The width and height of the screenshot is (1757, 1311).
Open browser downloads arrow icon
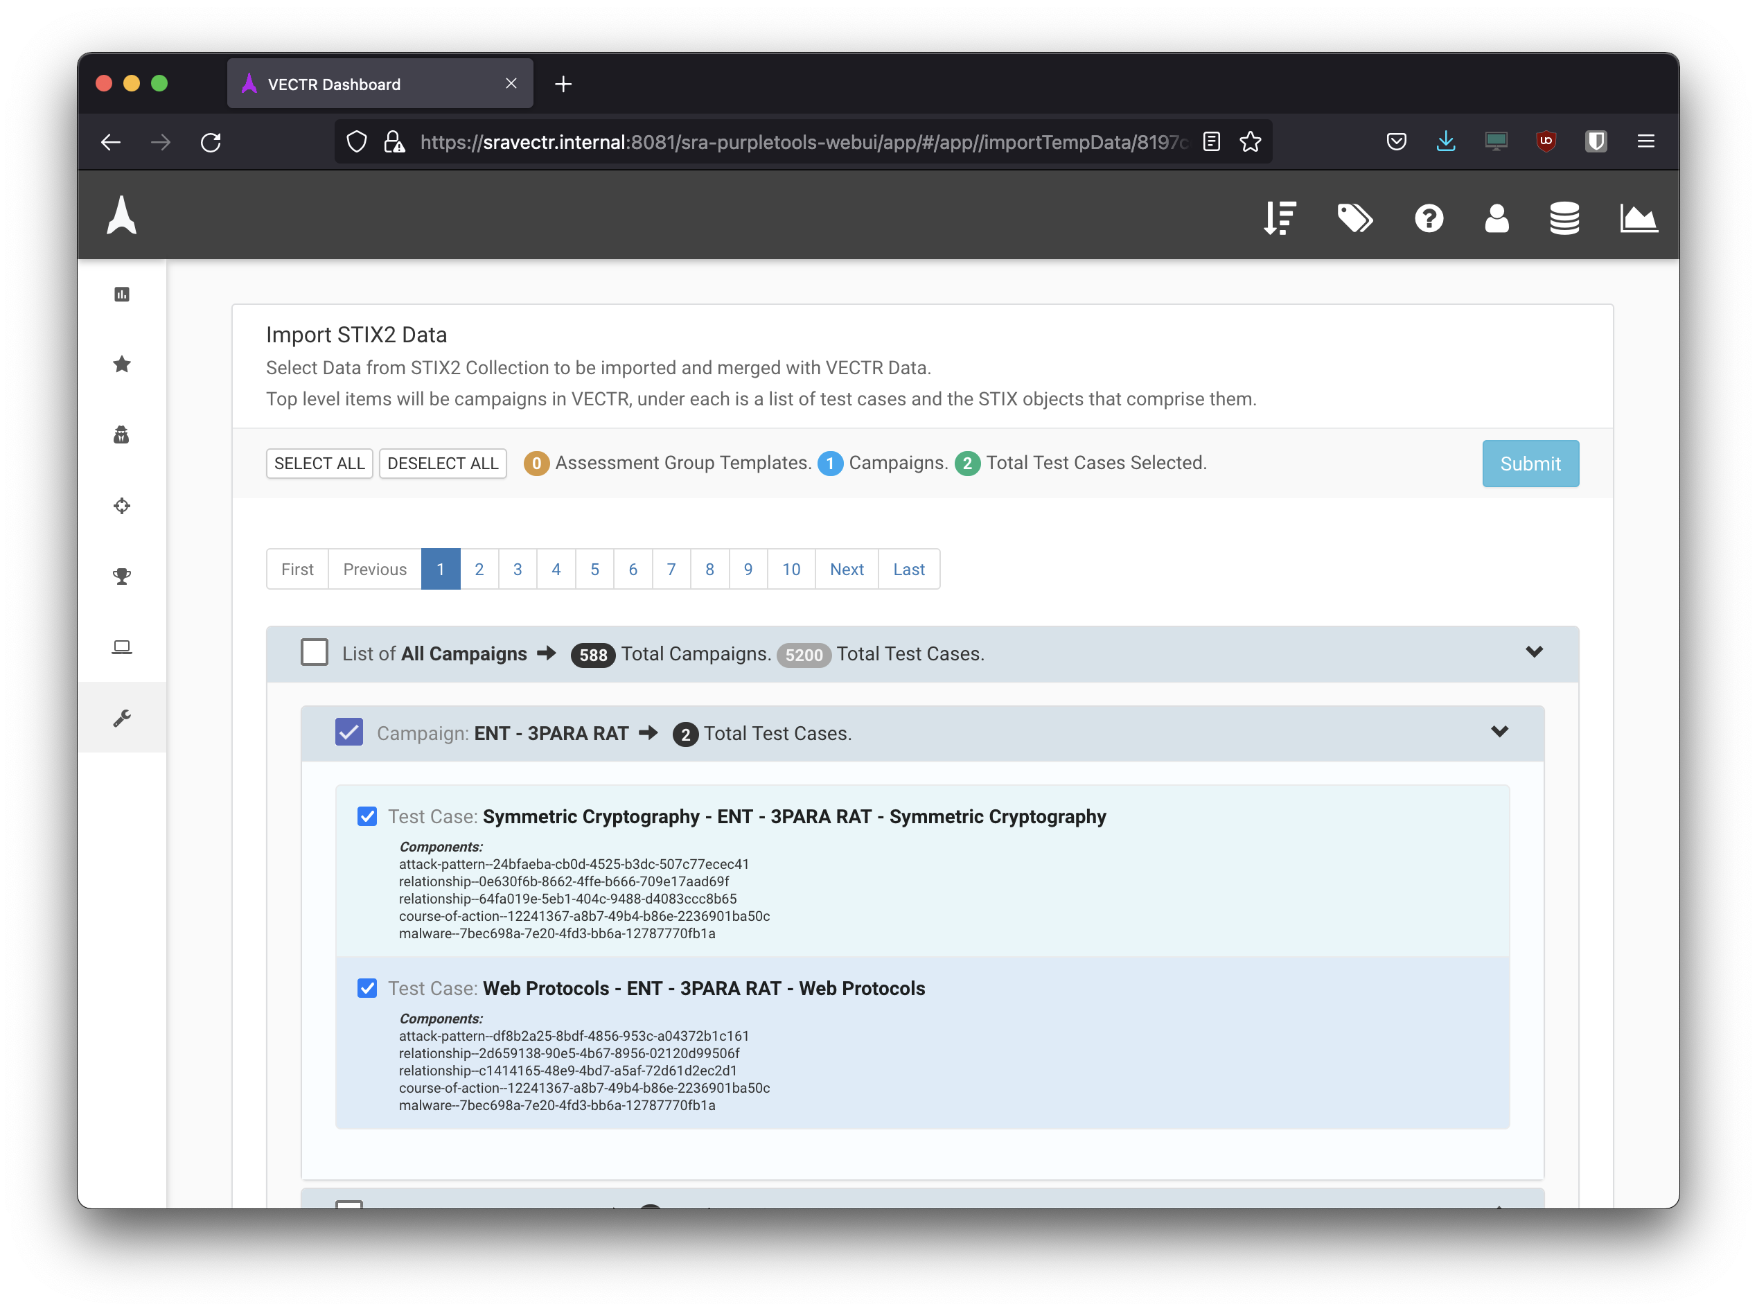tap(1446, 141)
